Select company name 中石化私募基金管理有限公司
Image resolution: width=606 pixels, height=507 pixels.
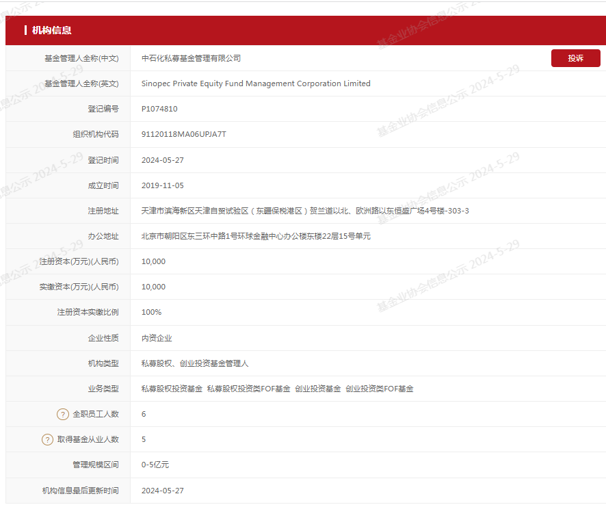click(x=192, y=58)
